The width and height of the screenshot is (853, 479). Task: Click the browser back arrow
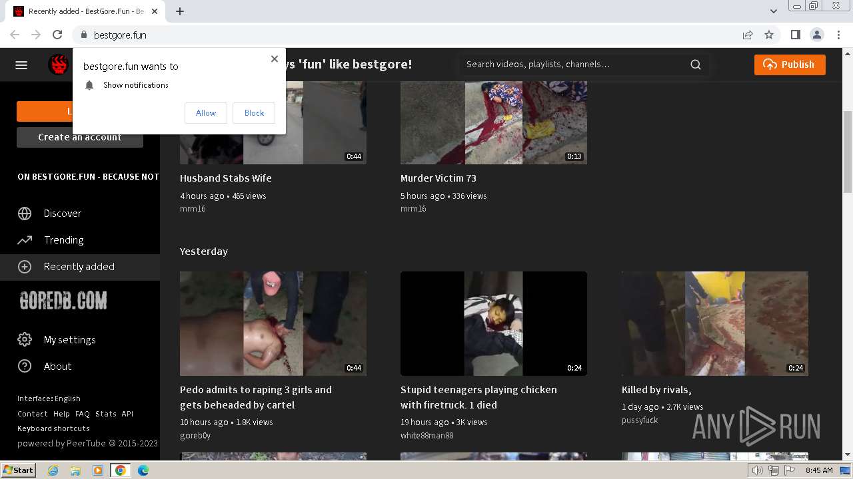(15, 35)
